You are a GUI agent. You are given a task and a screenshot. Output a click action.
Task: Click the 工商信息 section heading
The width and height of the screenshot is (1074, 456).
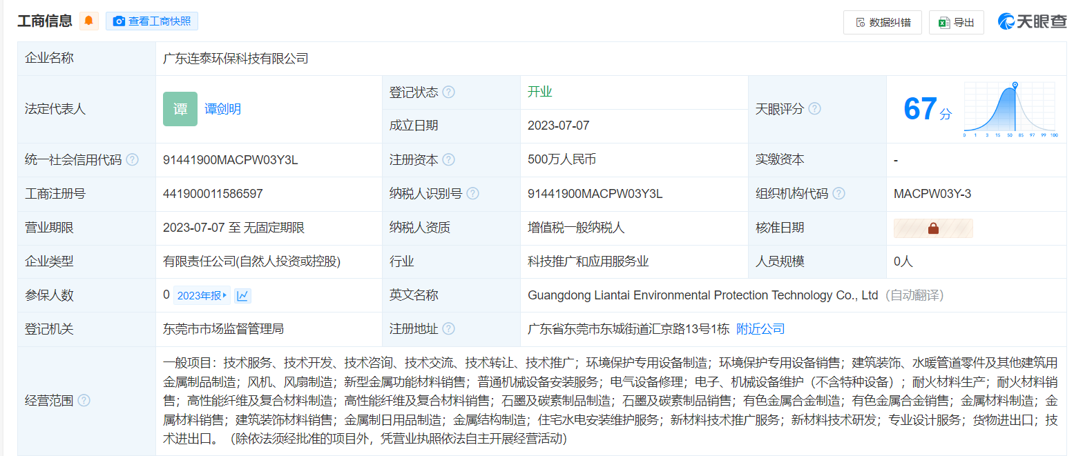coord(45,21)
